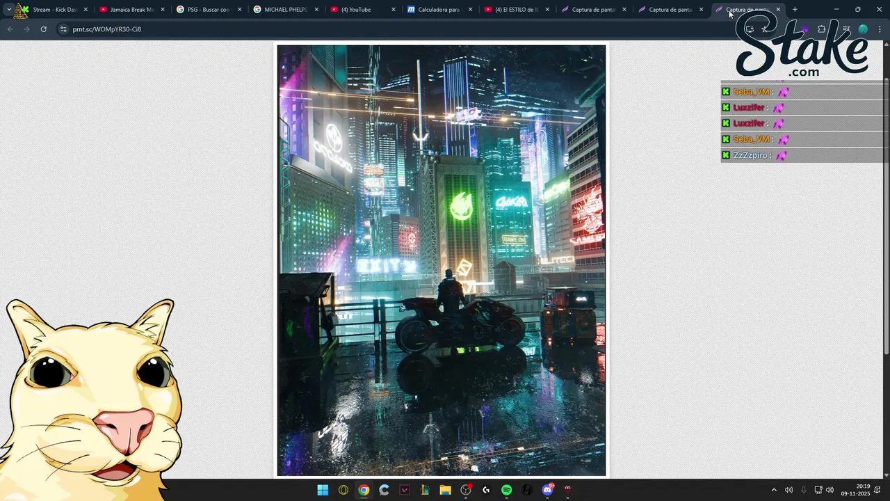Go back to the previous page
The width and height of the screenshot is (890, 501).
[x=10, y=29]
